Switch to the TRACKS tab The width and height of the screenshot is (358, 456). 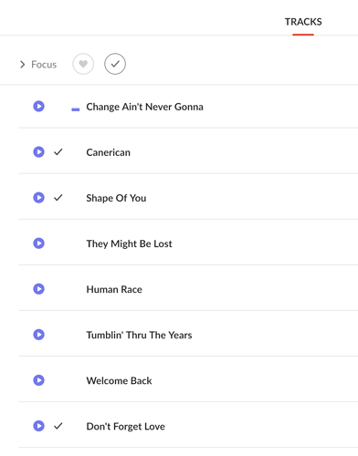click(x=303, y=22)
